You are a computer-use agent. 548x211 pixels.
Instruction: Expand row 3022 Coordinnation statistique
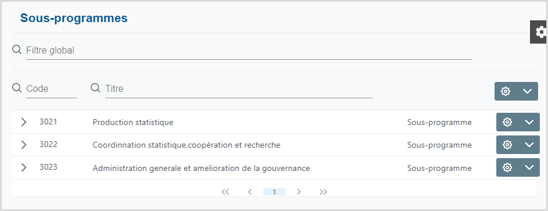click(x=23, y=145)
